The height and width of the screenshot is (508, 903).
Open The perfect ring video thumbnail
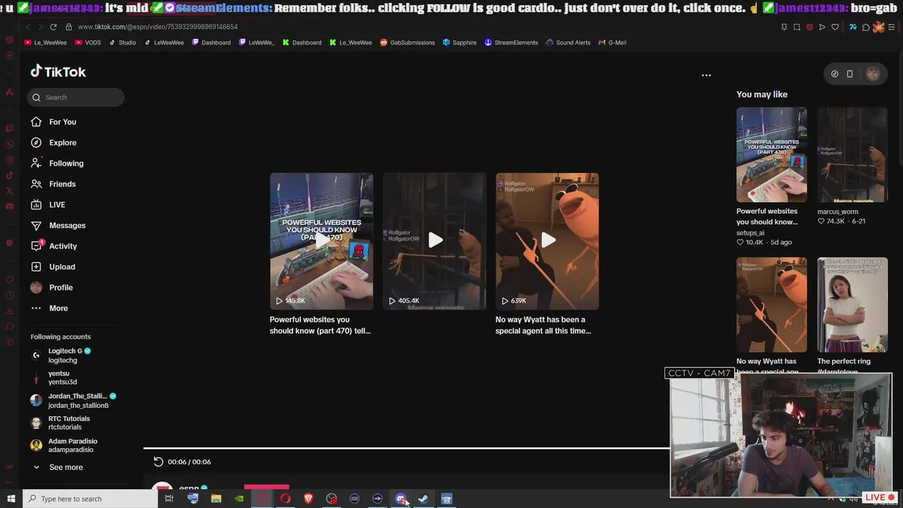pos(852,305)
